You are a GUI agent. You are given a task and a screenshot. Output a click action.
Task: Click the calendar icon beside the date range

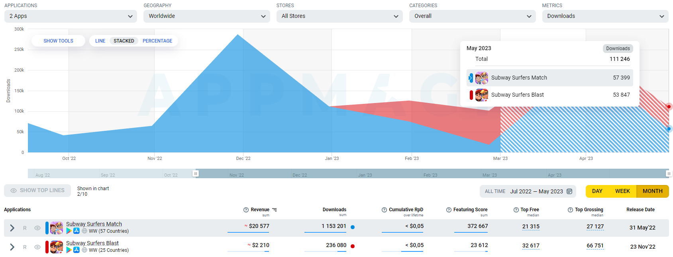(569, 191)
